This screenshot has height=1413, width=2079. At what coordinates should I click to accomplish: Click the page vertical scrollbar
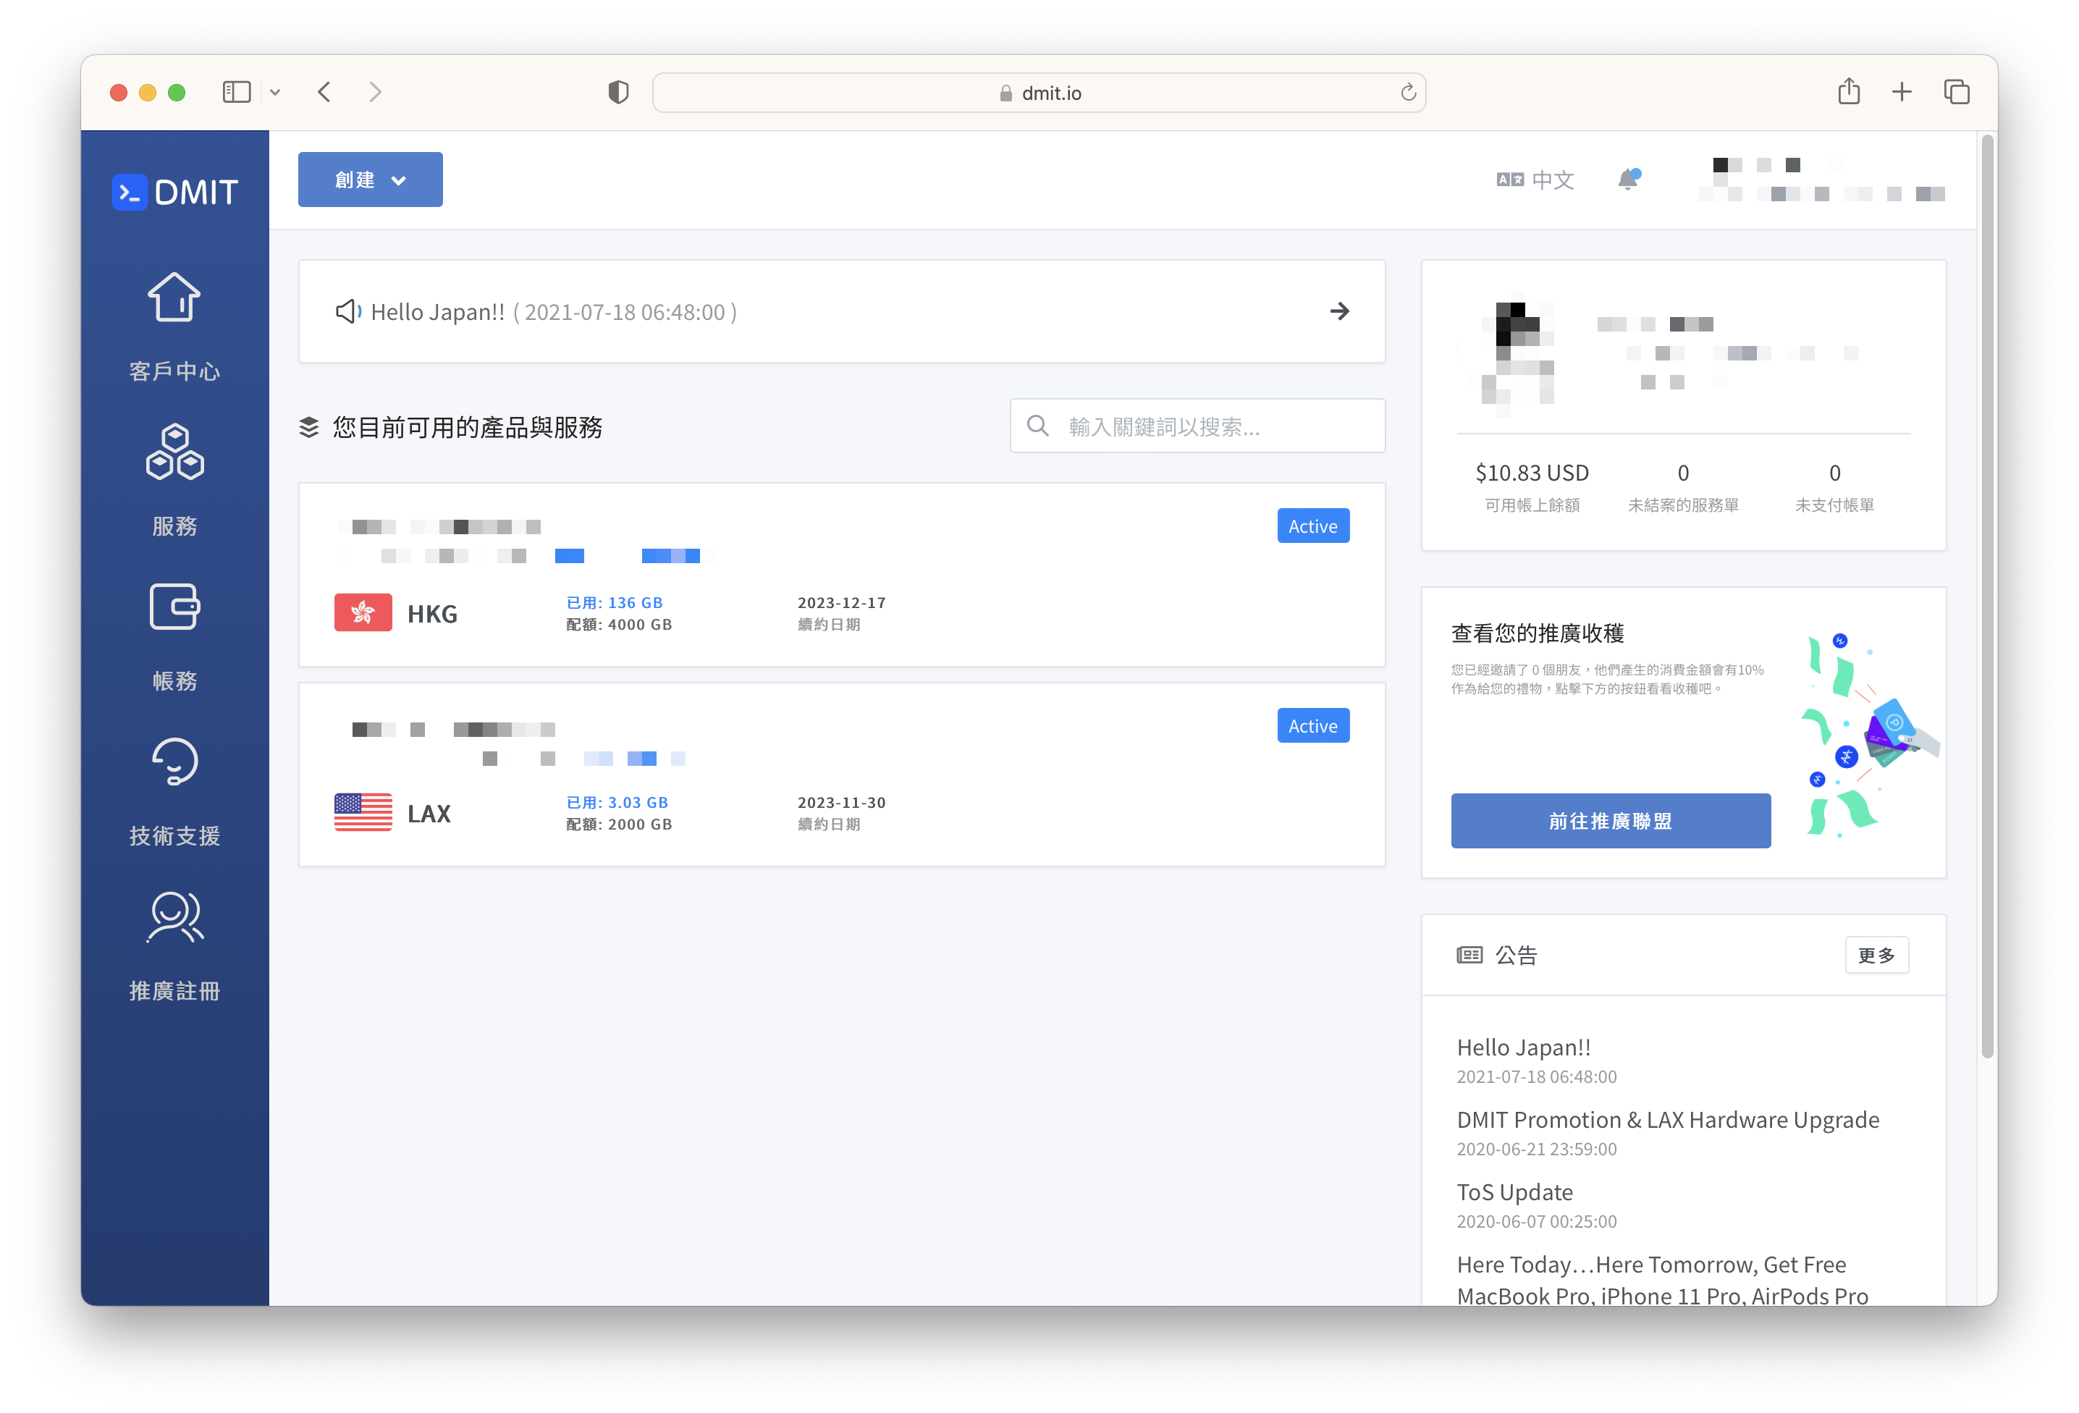click(1987, 595)
